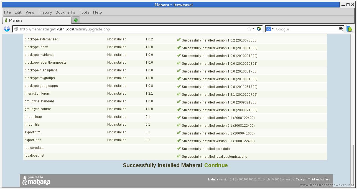Reload page using the refresh icon
Viewport: 357px width, 189px height.
259,29
